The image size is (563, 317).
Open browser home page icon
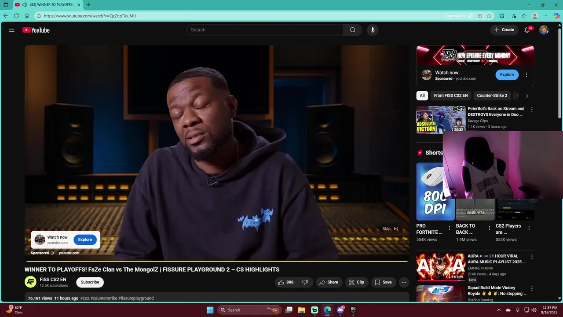(27, 16)
